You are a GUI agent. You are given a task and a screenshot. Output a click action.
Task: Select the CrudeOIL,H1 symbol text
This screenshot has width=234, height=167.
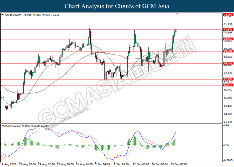13,15
